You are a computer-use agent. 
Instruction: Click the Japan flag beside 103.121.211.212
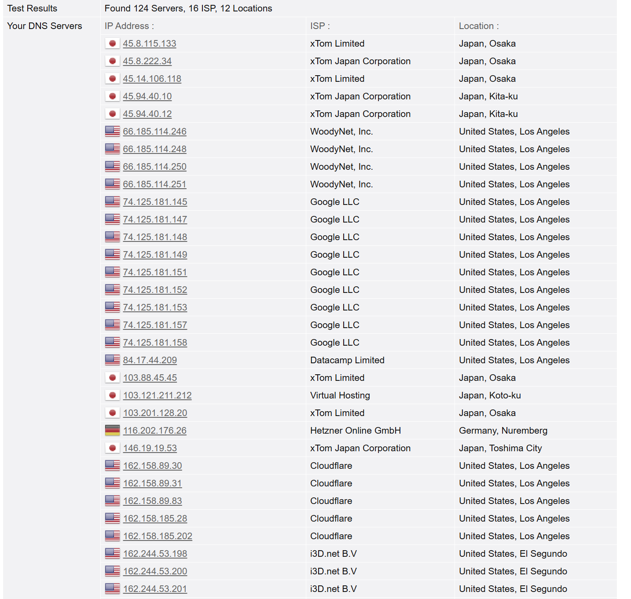tap(112, 395)
